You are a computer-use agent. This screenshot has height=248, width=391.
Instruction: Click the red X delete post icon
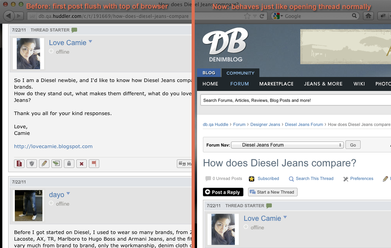coord(81,164)
